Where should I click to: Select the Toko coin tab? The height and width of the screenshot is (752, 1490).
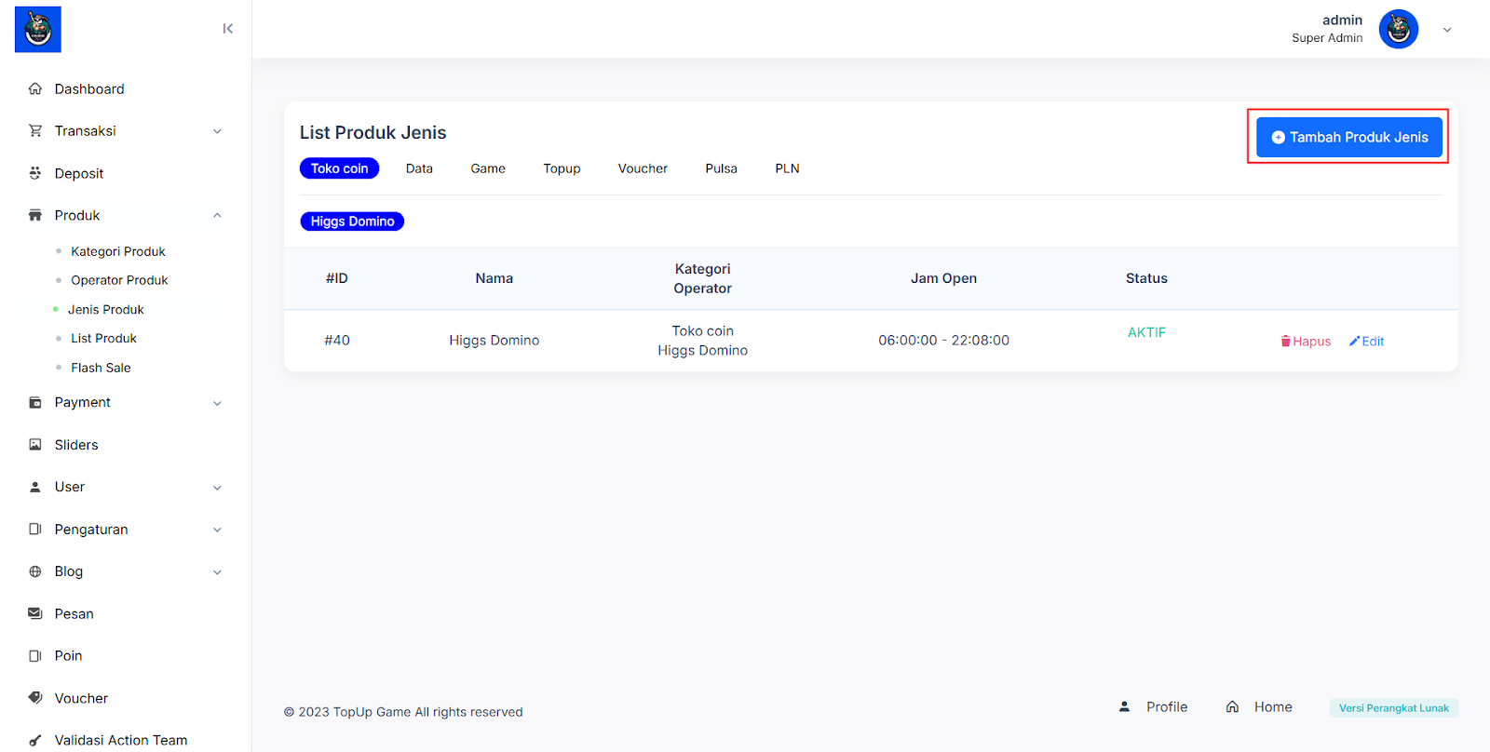coord(339,168)
